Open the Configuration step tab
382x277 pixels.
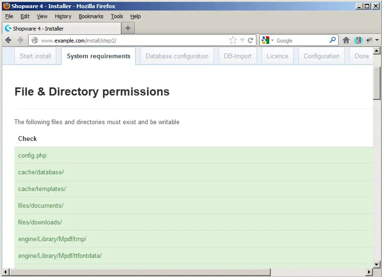click(x=321, y=56)
